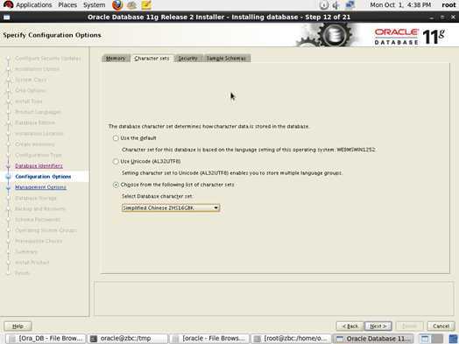Click the Installation Location step

pos(39,134)
